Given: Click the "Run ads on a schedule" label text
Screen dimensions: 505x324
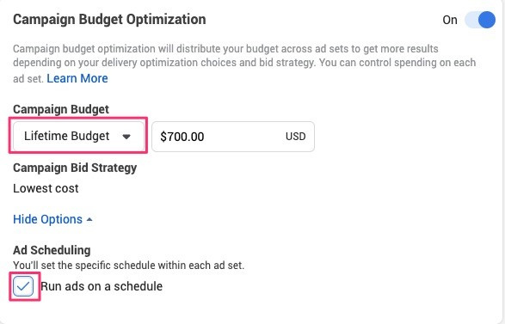Looking at the screenshot, I should tap(102, 286).
